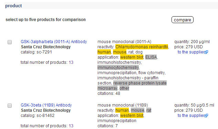Click gray 'rat' tag in 11B9 reactivity
218x129 pixels.
(x=149, y=110)
